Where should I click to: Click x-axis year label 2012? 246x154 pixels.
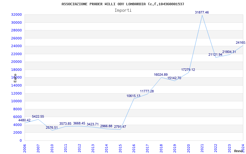click(79, 148)
